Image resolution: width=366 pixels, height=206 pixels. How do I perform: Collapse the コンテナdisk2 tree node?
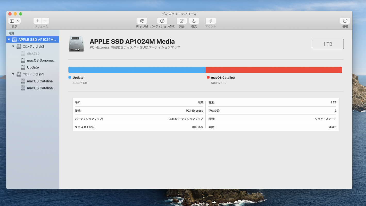pos(13,47)
